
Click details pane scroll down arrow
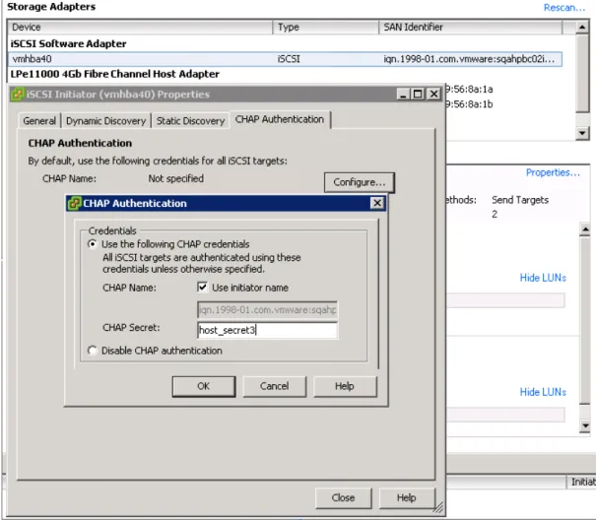[x=585, y=426]
